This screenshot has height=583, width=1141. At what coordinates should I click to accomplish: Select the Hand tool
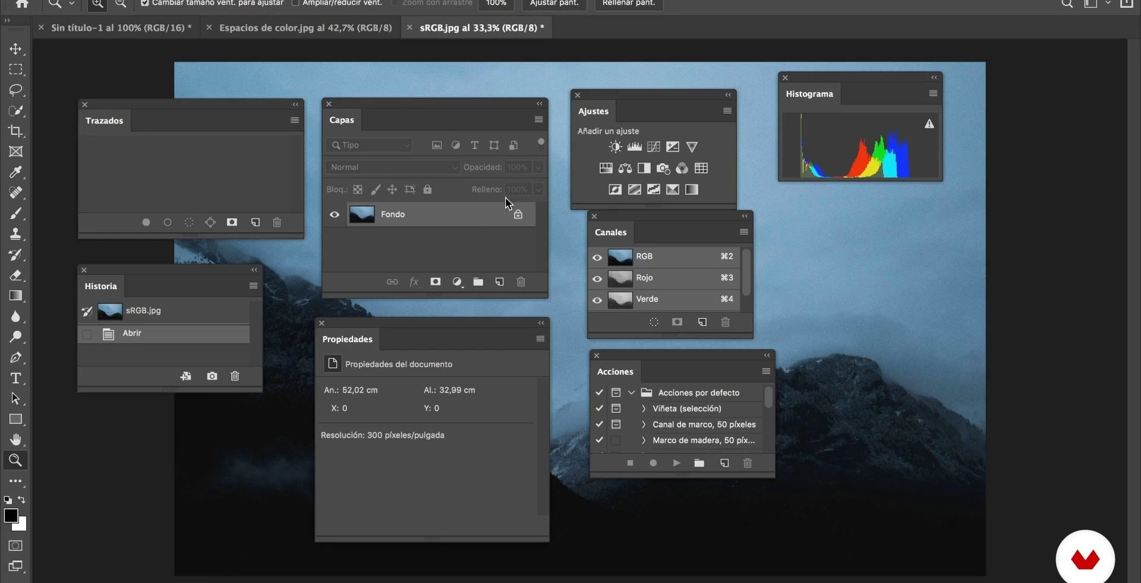(16, 439)
